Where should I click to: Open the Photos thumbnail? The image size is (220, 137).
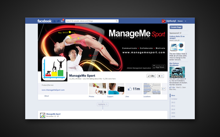(x=97, y=89)
